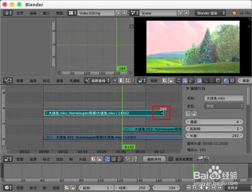This screenshot has height=192, width=252.
Task: Open the graph editor type selector
Action: point(8,80)
